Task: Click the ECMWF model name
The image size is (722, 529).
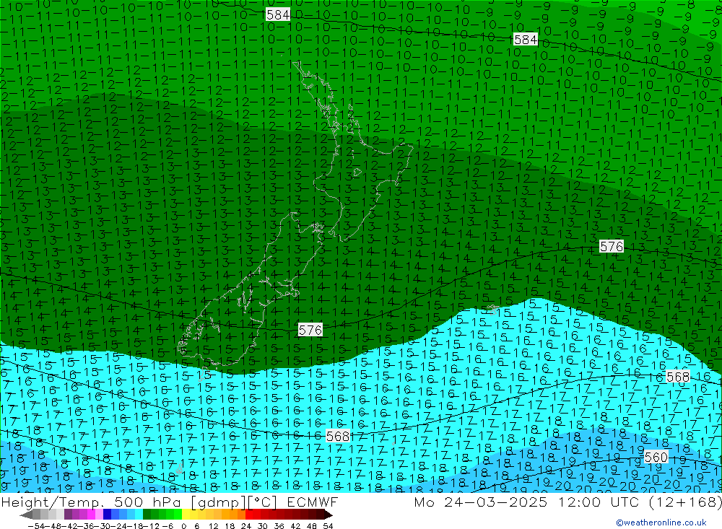Action: pos(312,502)
